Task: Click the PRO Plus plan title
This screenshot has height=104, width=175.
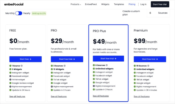Action: tap(99, 31)
